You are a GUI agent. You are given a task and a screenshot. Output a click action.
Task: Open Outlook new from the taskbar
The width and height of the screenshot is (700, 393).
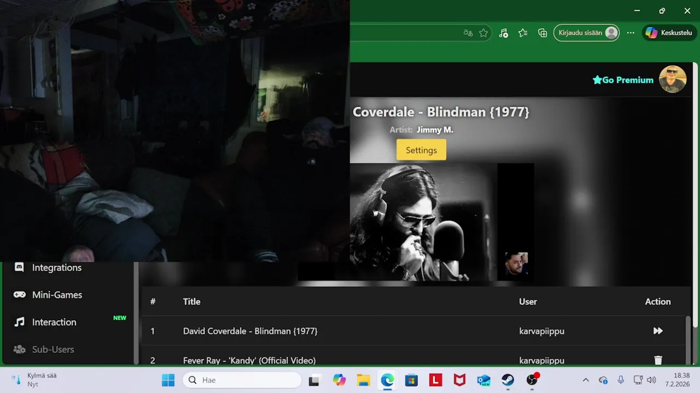[483, 380]
